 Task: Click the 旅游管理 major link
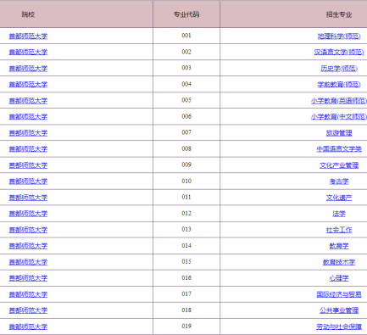tap(339, 133)
